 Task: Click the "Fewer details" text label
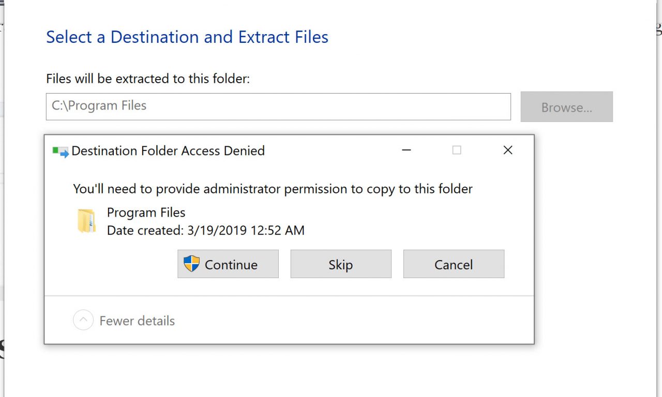[137, 321]
